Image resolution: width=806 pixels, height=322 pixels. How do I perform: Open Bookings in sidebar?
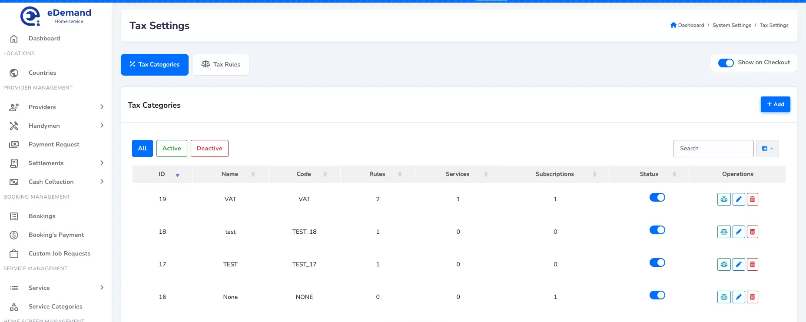pos(42,216)
